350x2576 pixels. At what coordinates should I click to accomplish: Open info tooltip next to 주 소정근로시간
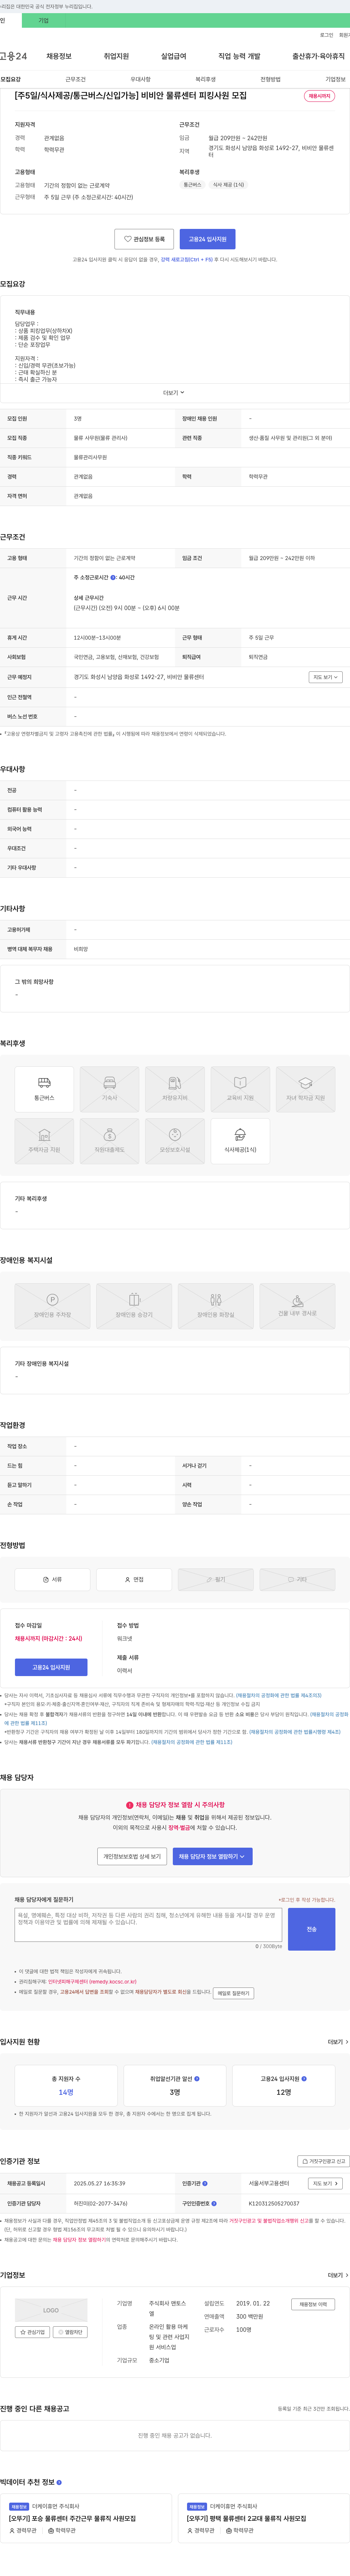[113, 577]
